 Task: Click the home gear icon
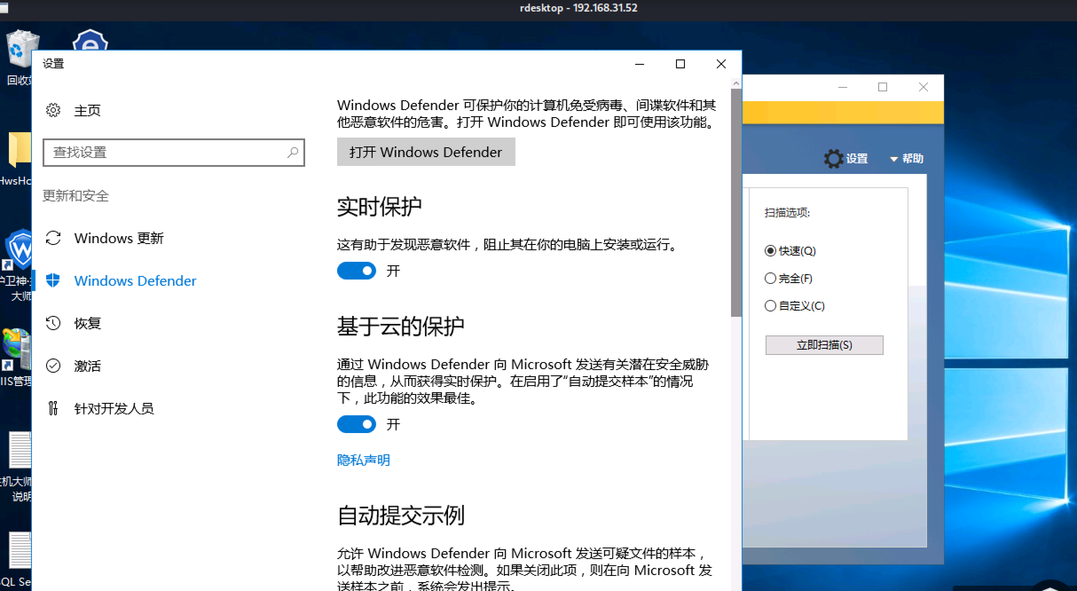point(53,110)
